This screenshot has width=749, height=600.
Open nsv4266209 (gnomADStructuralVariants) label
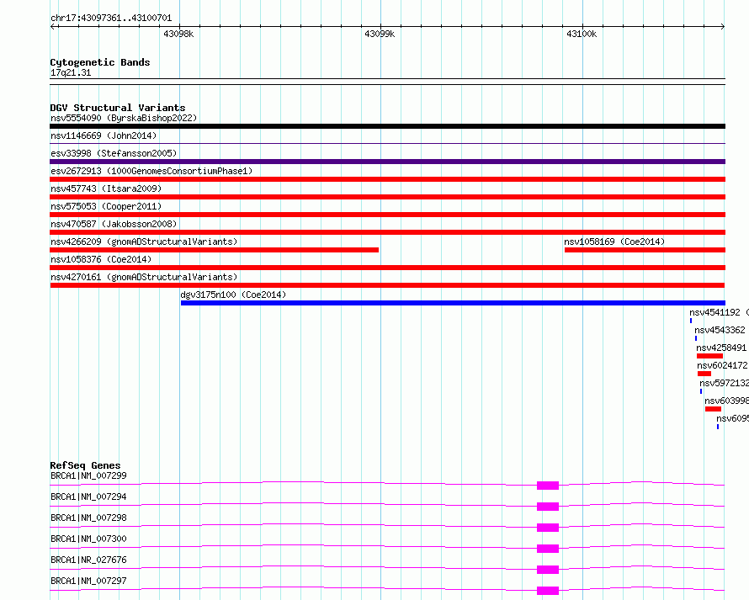pos(144,242)
